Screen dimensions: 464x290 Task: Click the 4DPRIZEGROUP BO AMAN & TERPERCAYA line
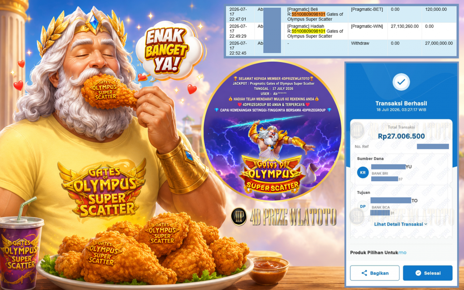coord(273,105)
